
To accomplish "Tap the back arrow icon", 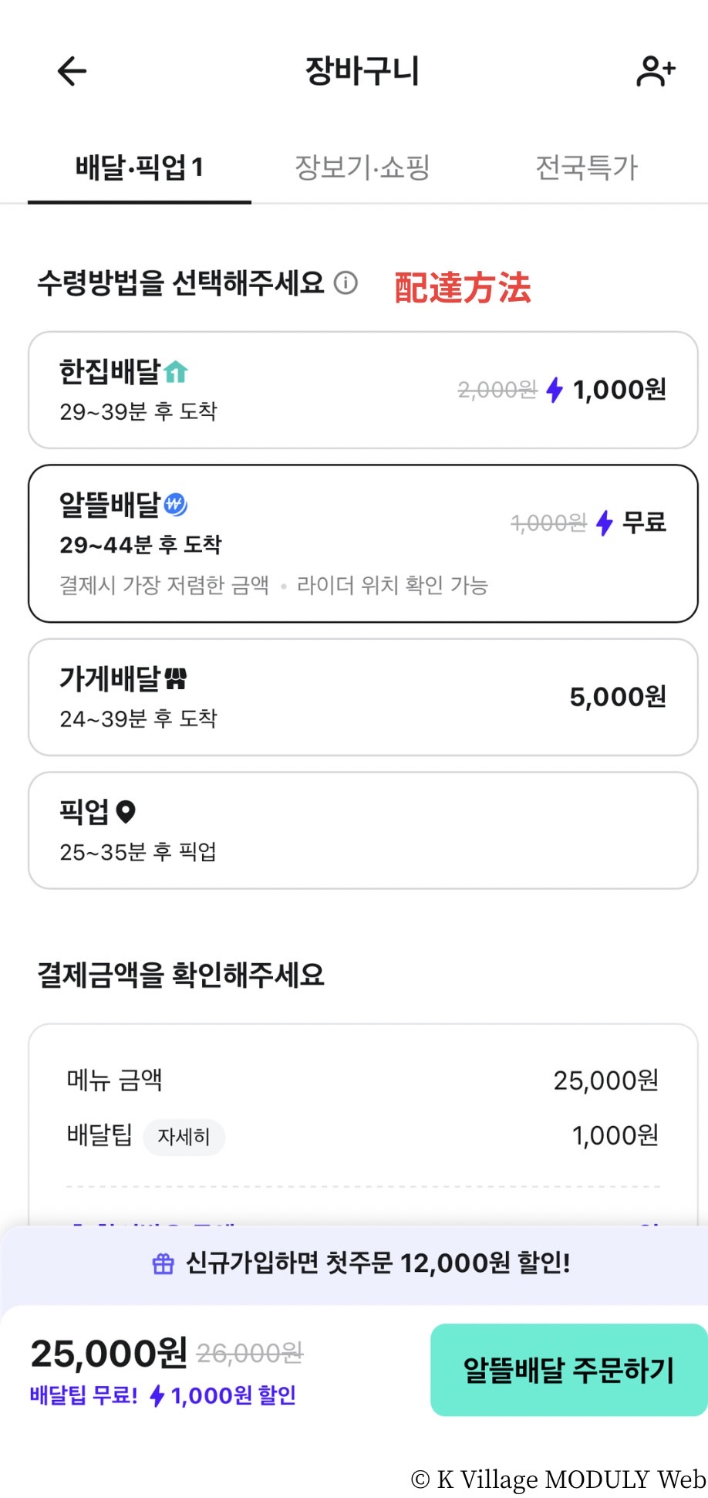I will point(72,72).
